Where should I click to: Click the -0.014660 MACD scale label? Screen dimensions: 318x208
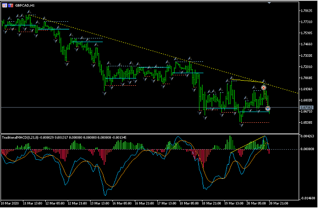coord(307,198)
